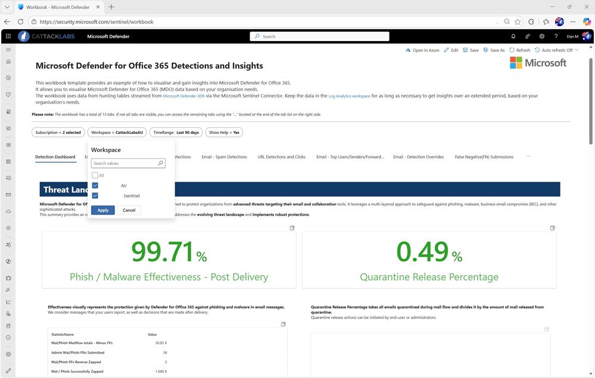Click the Search values field
The width and height of the screenshot is (595, 378).
click(128, 164)
